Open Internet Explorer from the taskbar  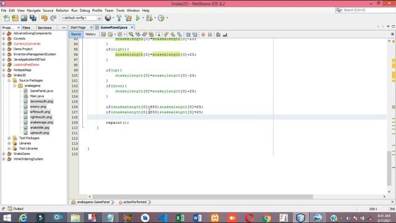pos(24,217)
